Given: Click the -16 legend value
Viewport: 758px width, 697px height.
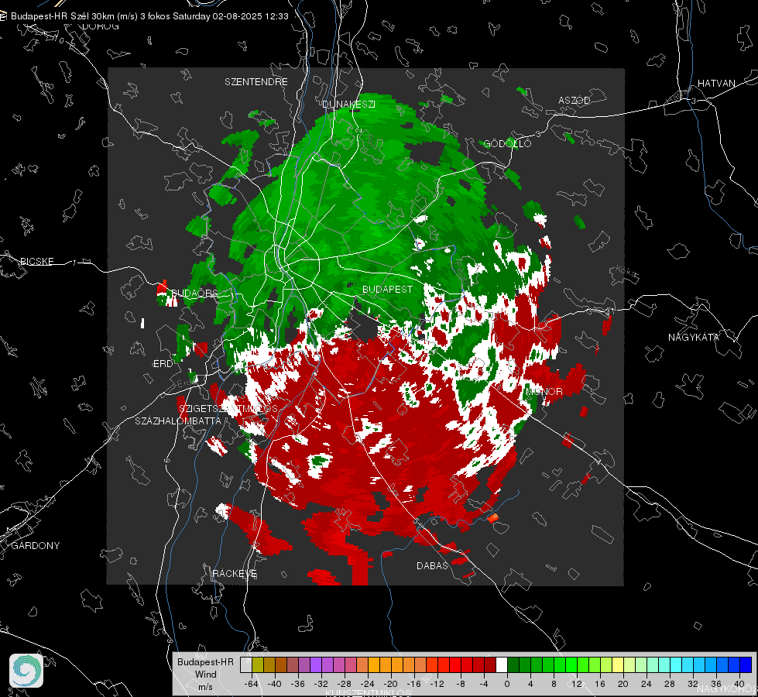Looking at the screenshot, I should point(413,684).
